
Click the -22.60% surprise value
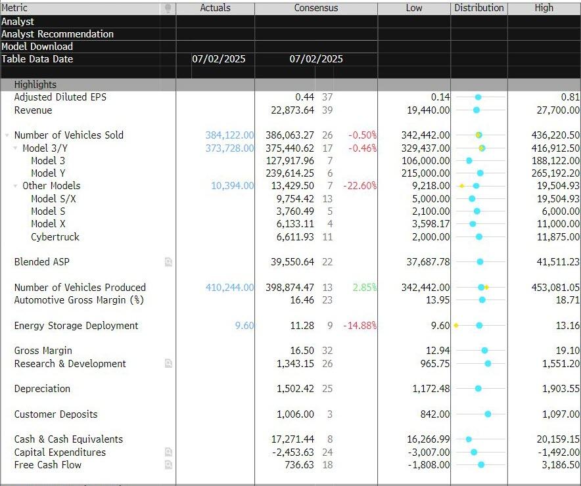[x=360, y=186]
